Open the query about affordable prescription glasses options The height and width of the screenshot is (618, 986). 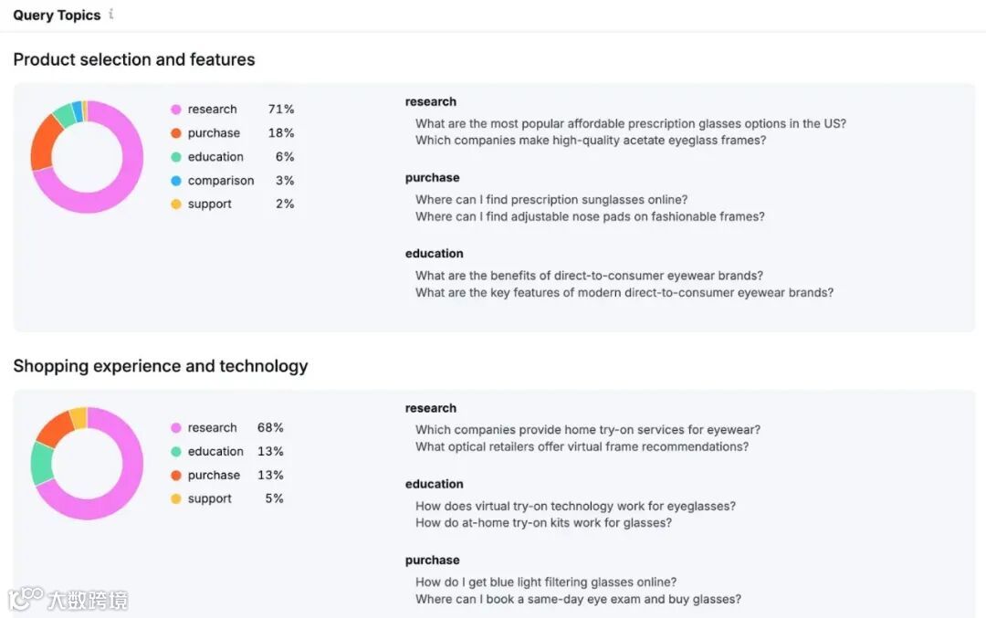630,123
